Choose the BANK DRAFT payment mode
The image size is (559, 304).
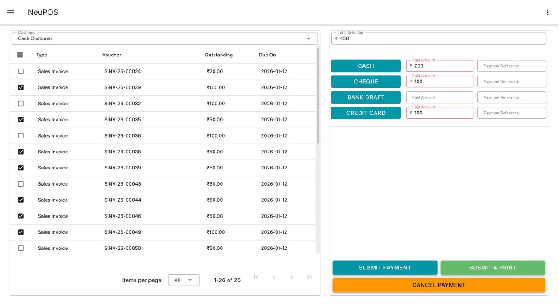point(366,97)
